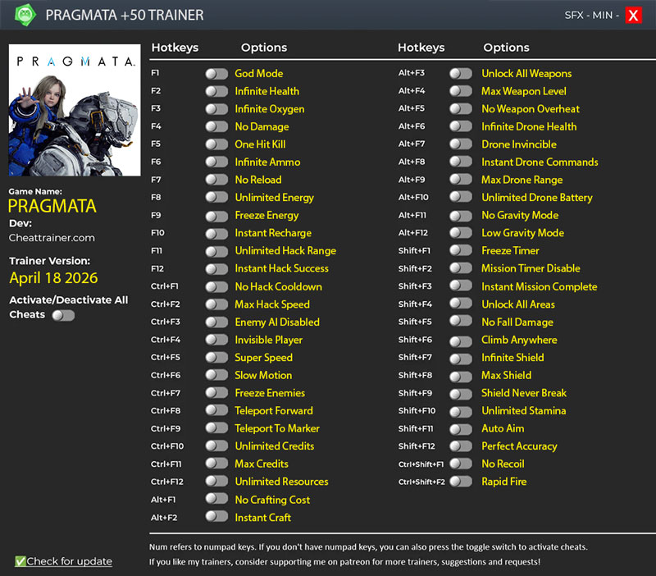Toggle God Mode on
Image resolution: width=656 pixels, height=576 pixels.
[x=216, y=74]
